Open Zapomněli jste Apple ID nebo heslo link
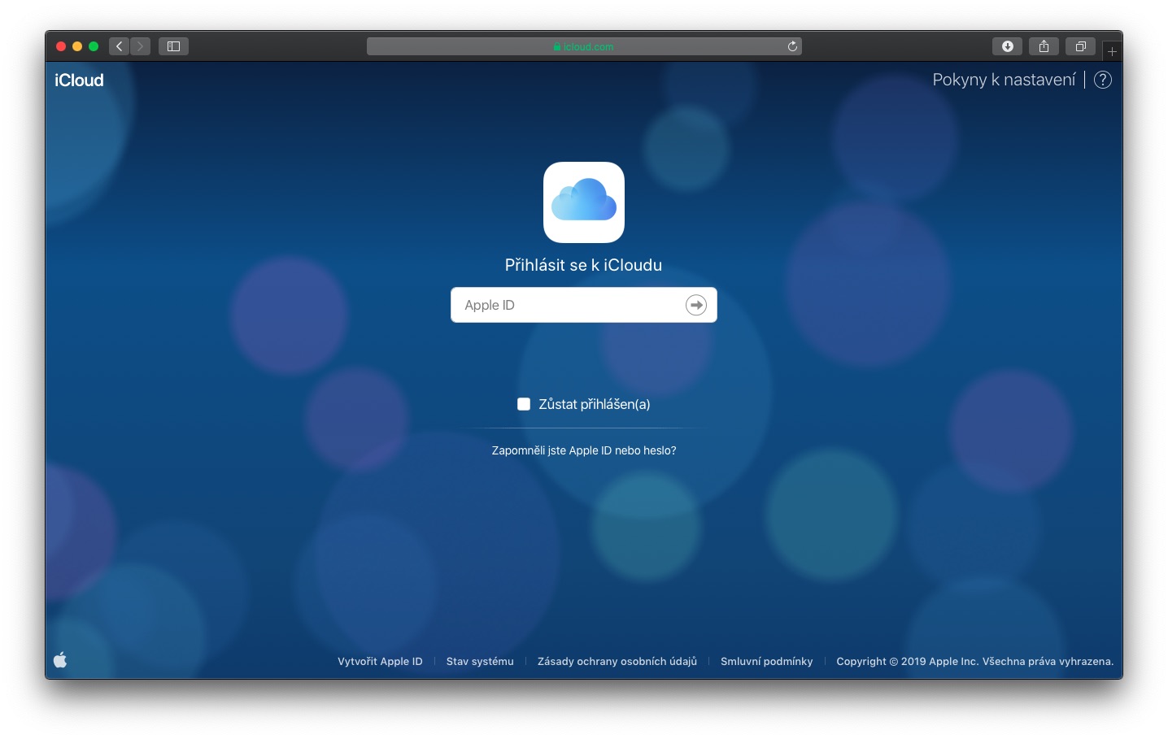1168x739 pixels. click(584, 450)
